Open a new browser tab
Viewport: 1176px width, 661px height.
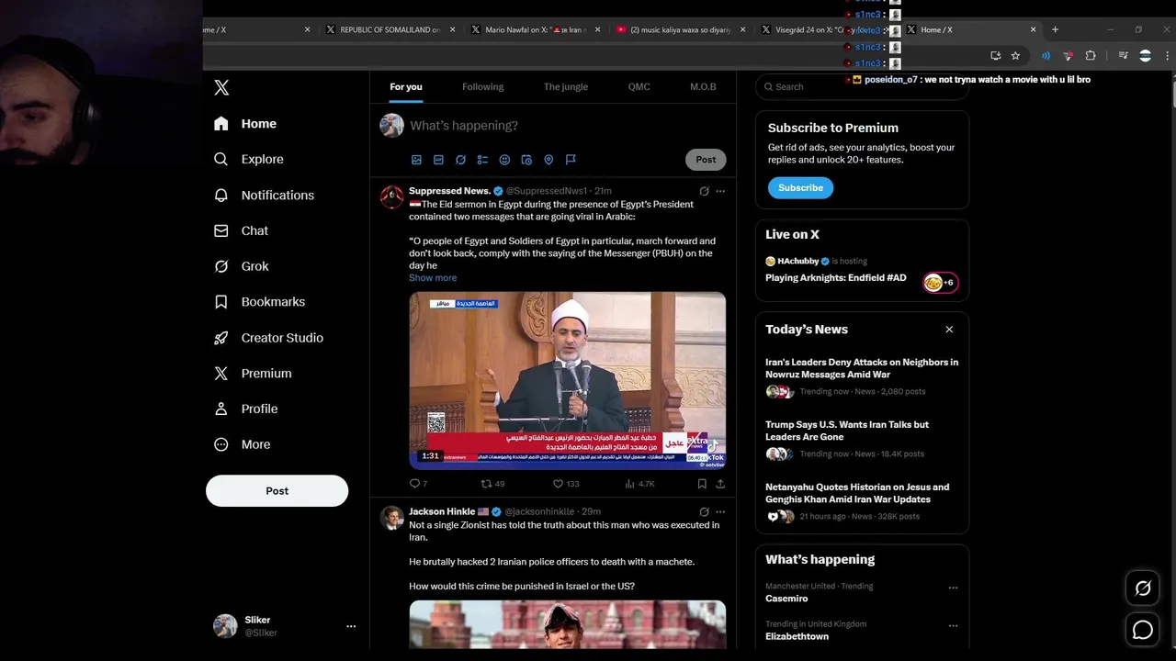[1055, 30]
